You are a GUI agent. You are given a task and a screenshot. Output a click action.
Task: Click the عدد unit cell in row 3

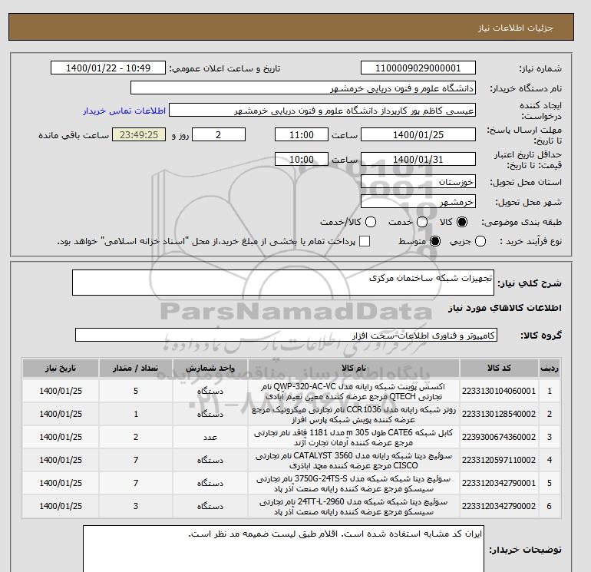click(210, 437)
